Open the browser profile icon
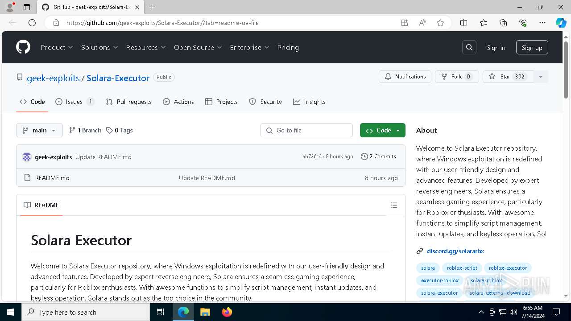The image size is (571, 321). pyautogui.click(x=10, y=7)
